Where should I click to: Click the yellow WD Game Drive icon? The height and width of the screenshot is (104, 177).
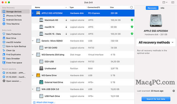point(38,75)
